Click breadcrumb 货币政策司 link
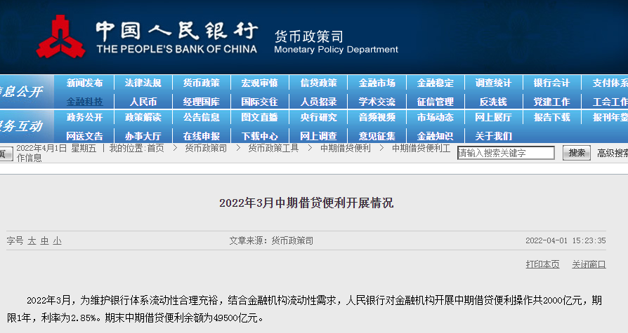The image size is (628, 333). [206, 149]
